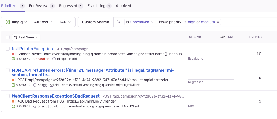
Task: Click the Custom Search button
Action: pyautogui.click(x=95, y=22)
